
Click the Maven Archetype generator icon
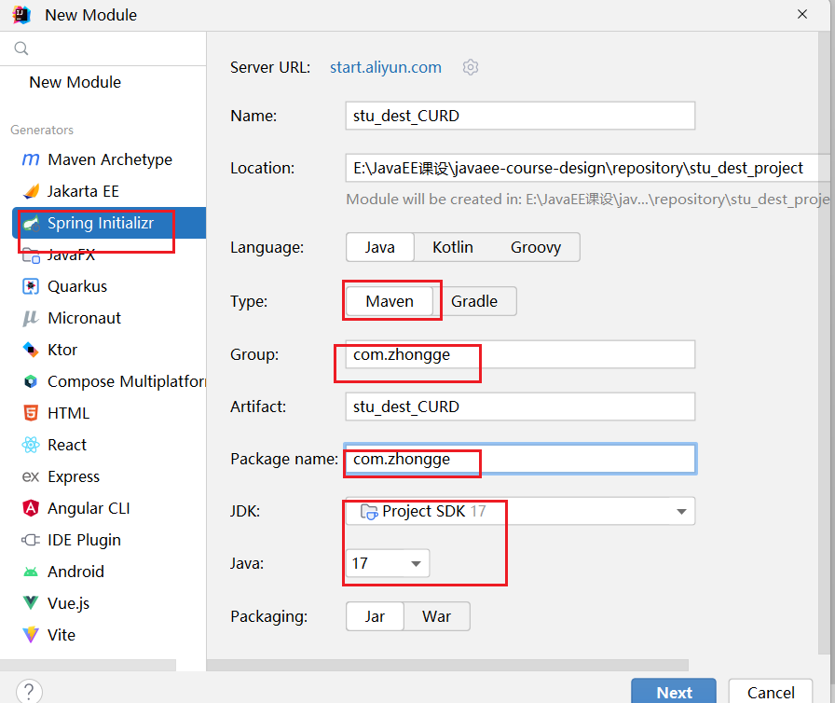tap(31, 159)
